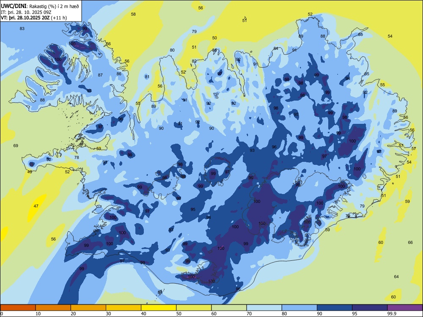Click the pale blue 70–80 legend swatch
423x317 pixels.
point(264,308)
